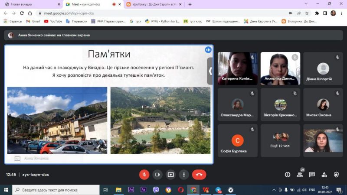Open the Gmail bookmark
Viewport: 347px width, 195px height.
pos(33,21)
